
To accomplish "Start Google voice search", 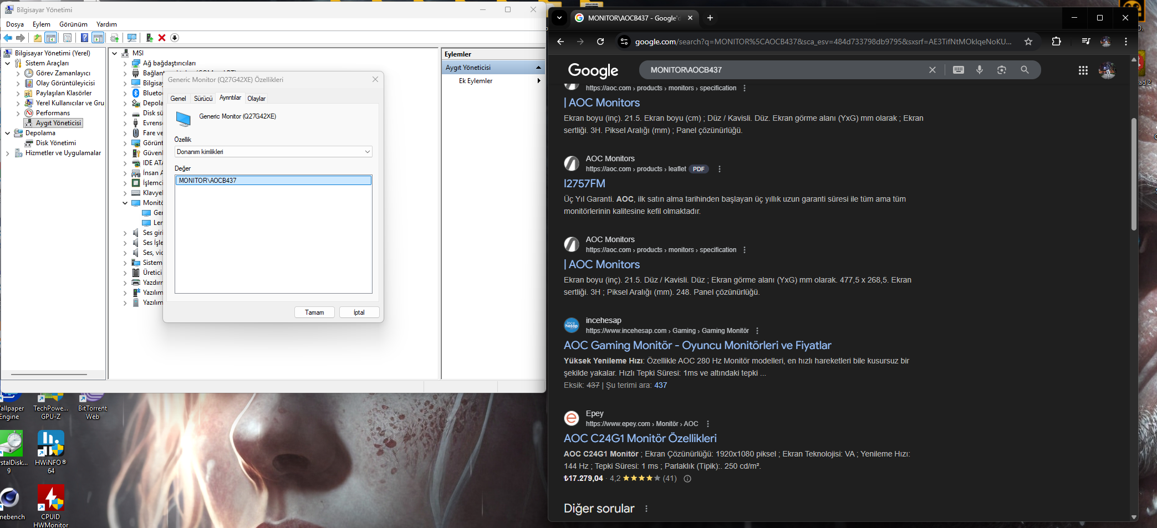I will point(980,70).
